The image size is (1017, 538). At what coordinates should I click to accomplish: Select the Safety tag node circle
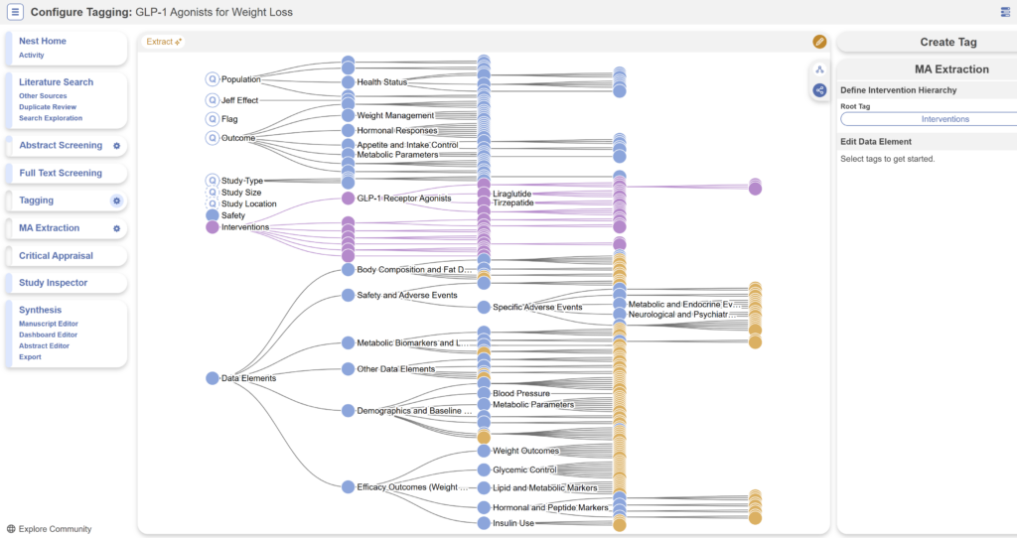tap(213, 215)
